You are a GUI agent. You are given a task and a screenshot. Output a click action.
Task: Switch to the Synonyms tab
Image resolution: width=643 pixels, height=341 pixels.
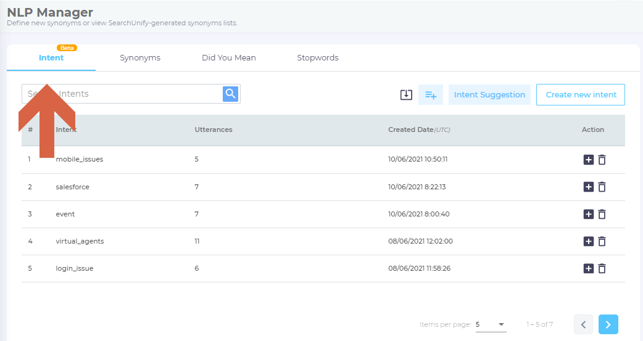(140, 58)
